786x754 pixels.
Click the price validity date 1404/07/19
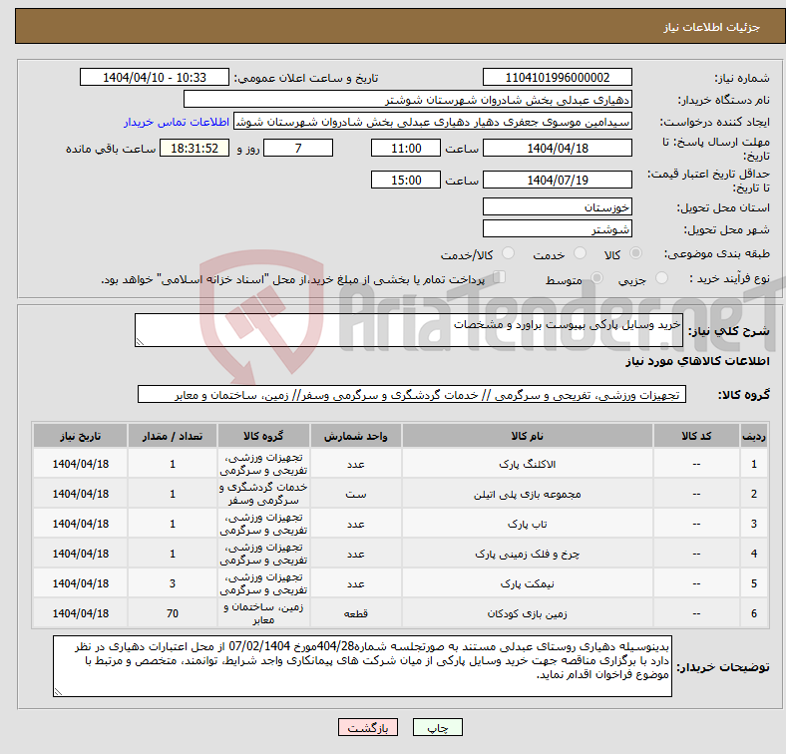pos(557,180)
